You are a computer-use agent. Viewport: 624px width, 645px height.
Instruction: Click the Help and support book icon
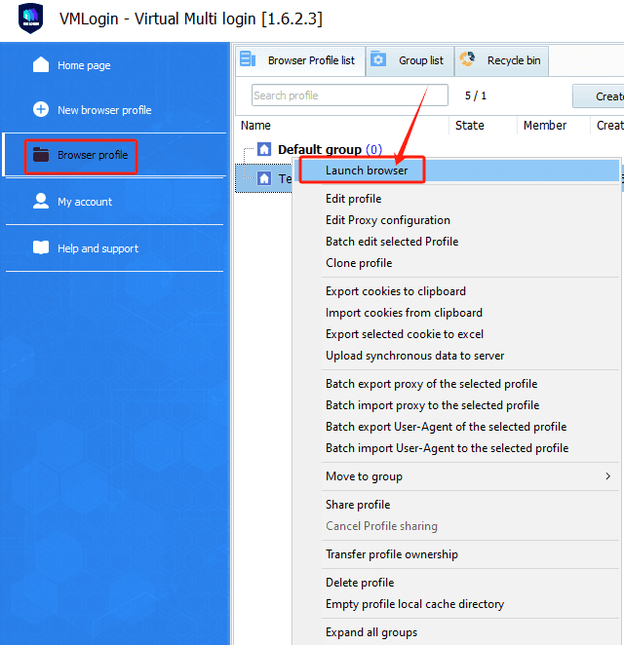click(x=41, y=248)
